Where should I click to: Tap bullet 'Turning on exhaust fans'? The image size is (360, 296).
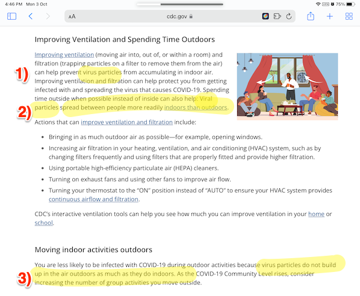pyautogui.click(x=140, y=180)
